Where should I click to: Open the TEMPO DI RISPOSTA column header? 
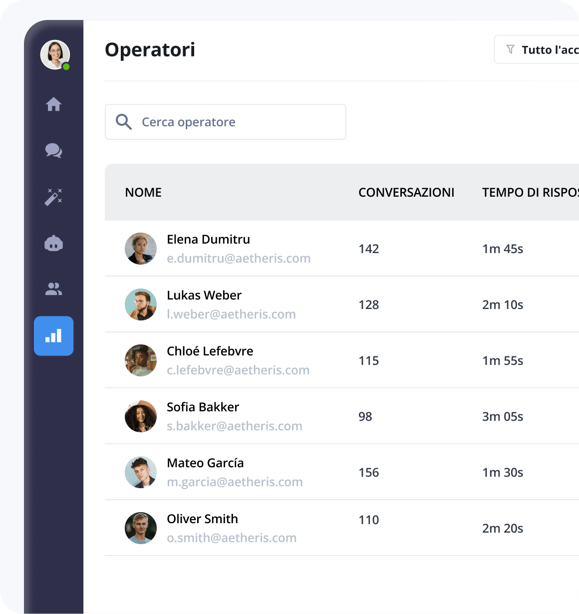(529, 192)
